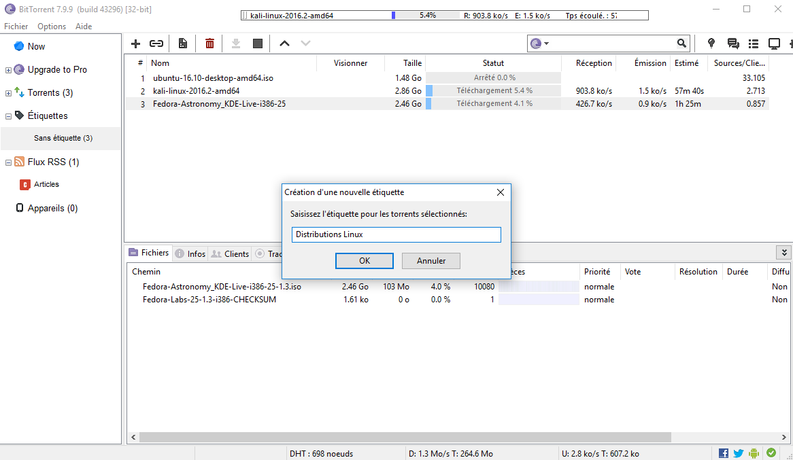Sort torrents by Taille column header

click(405, 63)
